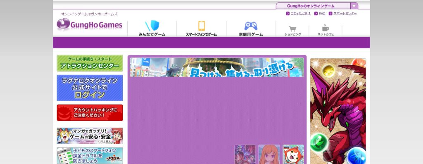Click ラグナロクオンライン公式サイトでログイン button
Screen dimensions: 423x164
tap(90, 88)
